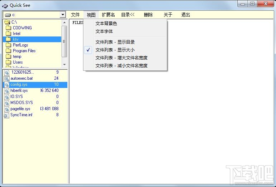This screenshot has height=187, width=276.
Task: Minimize the Quick See window
Action: point(243,4)
